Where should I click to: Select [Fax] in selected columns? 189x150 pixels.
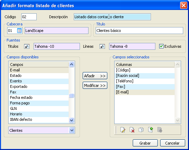click(x=145, y=86)
